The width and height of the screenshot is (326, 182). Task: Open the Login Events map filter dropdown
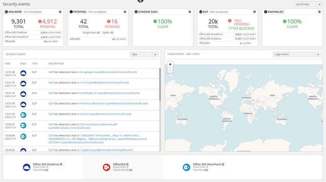[297, 54]
